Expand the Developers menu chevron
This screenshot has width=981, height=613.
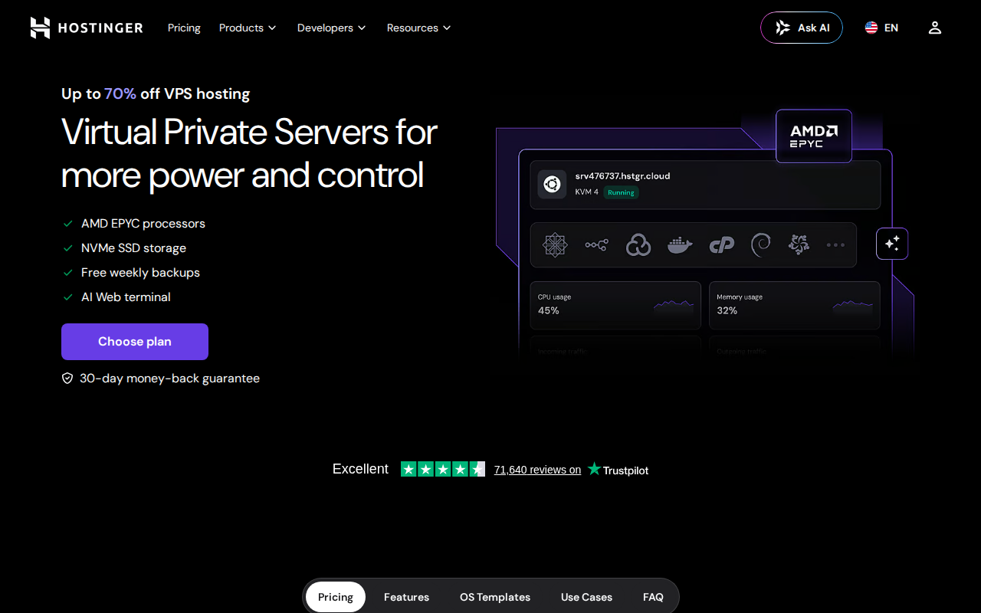click(x=362, y=28)
